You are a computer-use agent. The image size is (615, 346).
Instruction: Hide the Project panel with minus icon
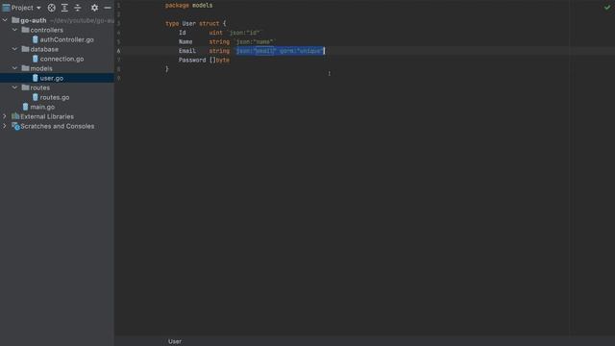coord(108,8)
